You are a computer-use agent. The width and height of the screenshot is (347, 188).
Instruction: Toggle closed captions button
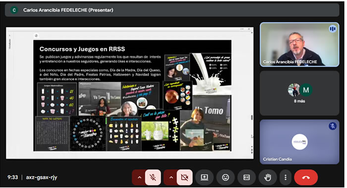(x=247, y=177)
